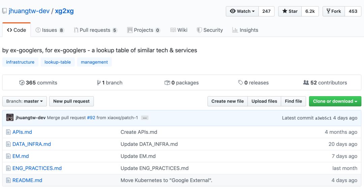Click the jhuangtw-dev avatar in commit bar
The height and width of the screenshot is (189, 364).
[10, 118]
